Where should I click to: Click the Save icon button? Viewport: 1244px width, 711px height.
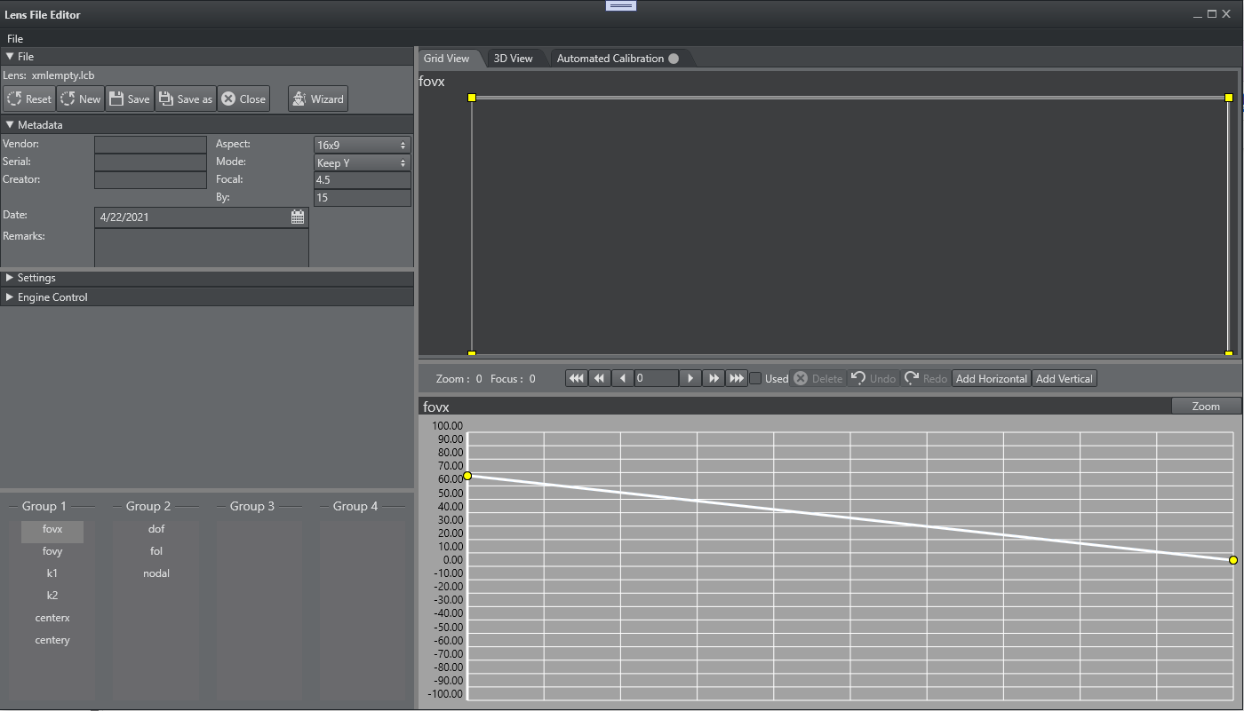[129, 99]
